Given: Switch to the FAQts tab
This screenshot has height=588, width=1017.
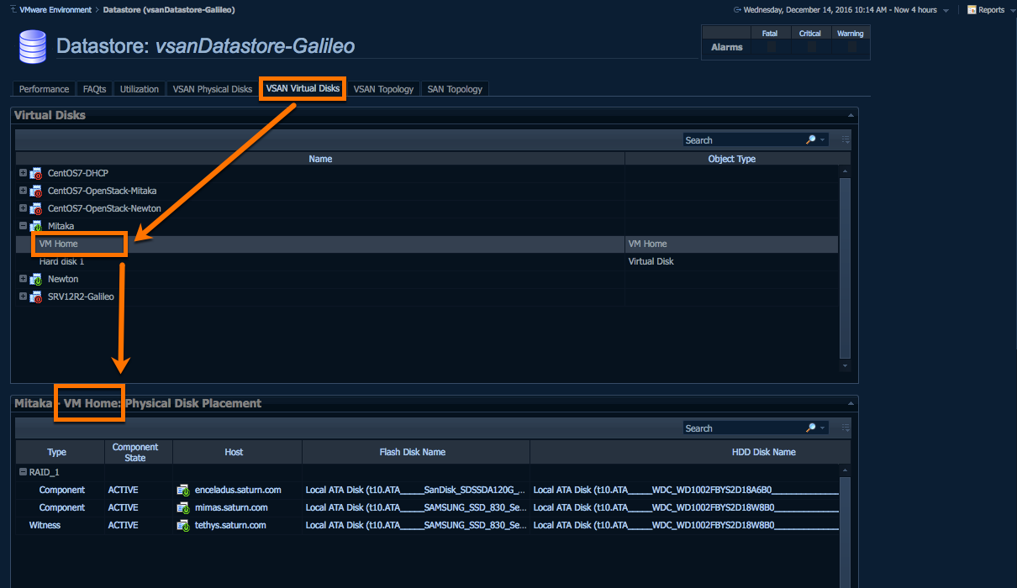Looking at the screenshot, I should (x=95, y=89).
